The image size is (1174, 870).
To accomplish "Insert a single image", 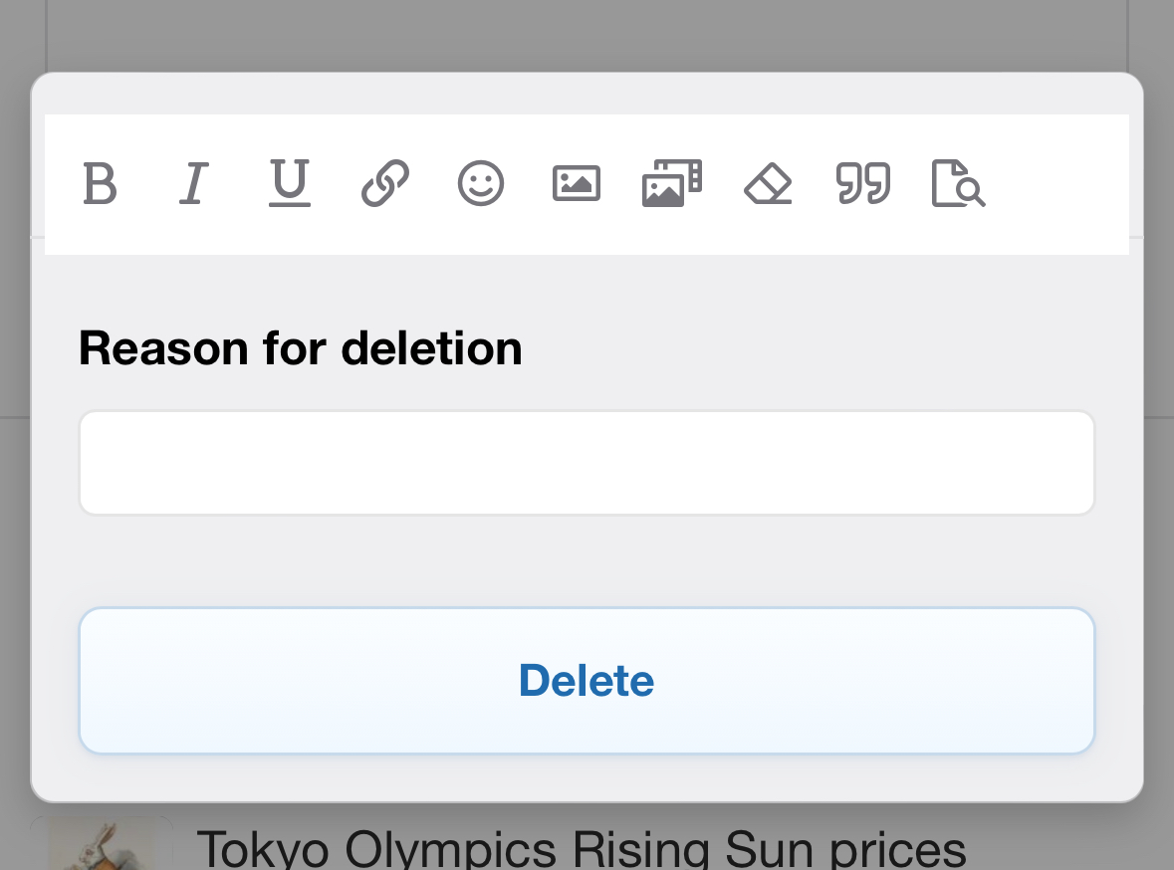I will (577, 184).
